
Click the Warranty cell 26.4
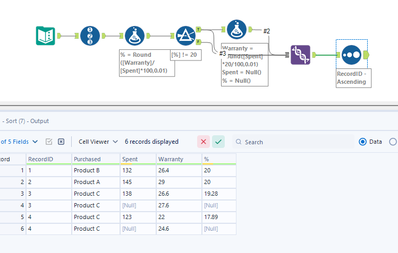[179, 170]
